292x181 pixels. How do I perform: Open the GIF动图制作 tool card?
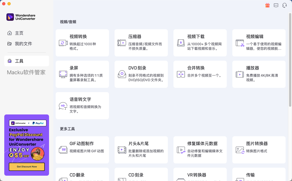(82, 150)
